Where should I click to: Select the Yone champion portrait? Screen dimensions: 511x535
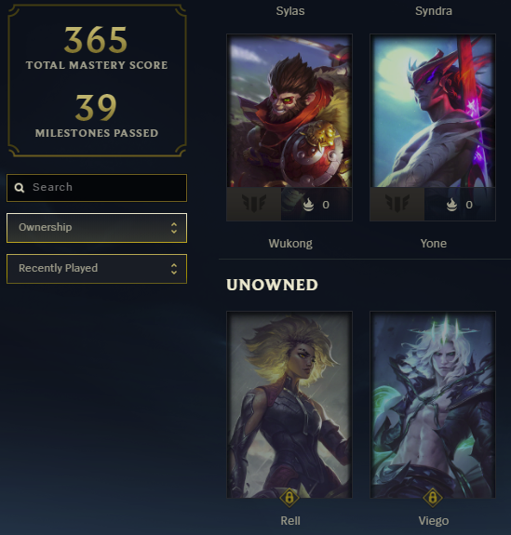click(x=433, y=111)
